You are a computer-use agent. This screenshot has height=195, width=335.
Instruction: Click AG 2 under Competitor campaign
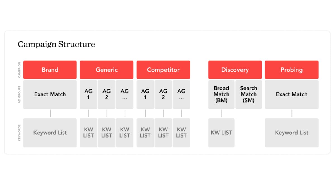click(x=163, y=94)
